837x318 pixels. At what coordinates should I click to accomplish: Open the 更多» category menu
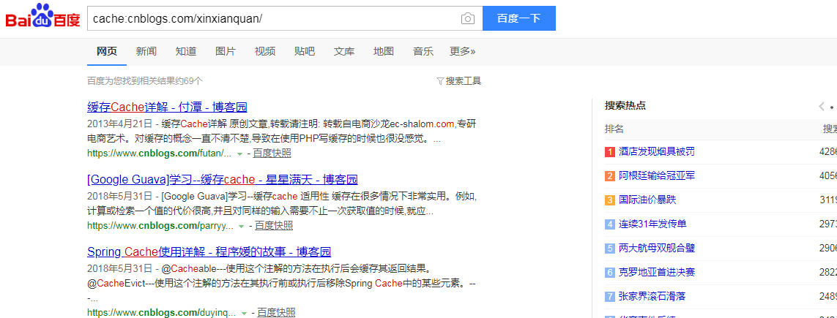462,51
